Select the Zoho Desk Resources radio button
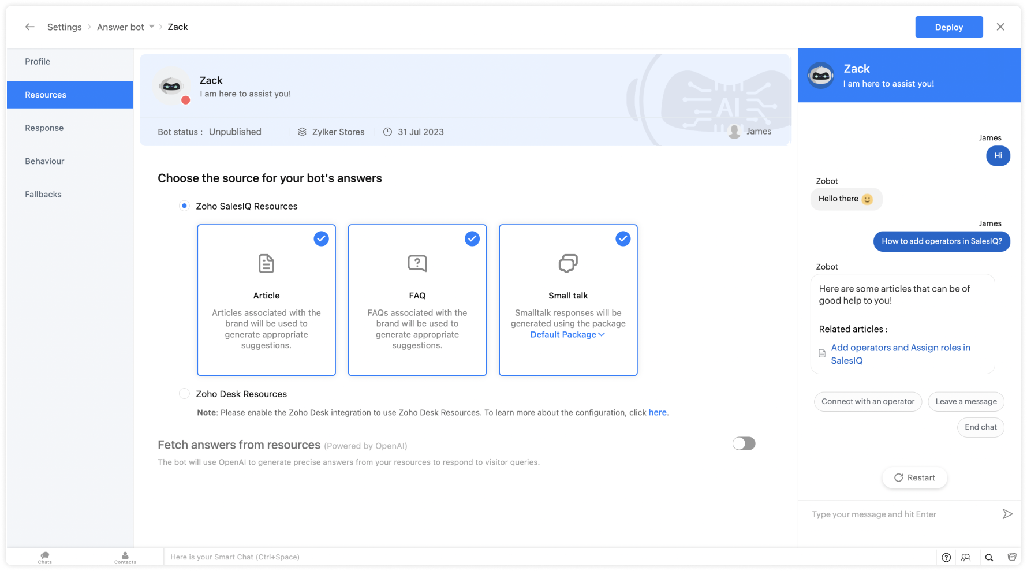 (184, 394)
